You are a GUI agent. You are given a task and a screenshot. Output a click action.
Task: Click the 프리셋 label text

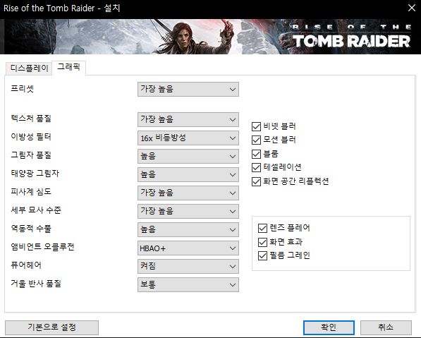tap(23, 89)
